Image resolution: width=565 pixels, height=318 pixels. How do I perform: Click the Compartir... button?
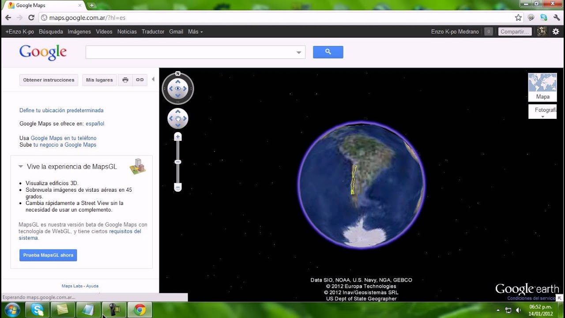coord(514,31)
